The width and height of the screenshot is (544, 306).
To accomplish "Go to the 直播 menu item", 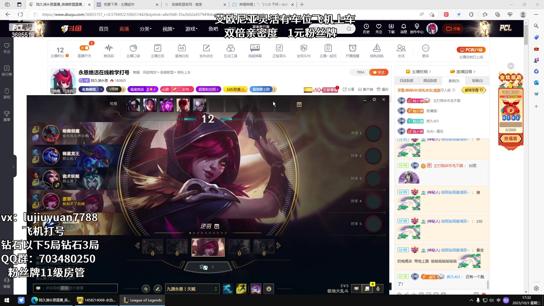I will pos(124,29).
